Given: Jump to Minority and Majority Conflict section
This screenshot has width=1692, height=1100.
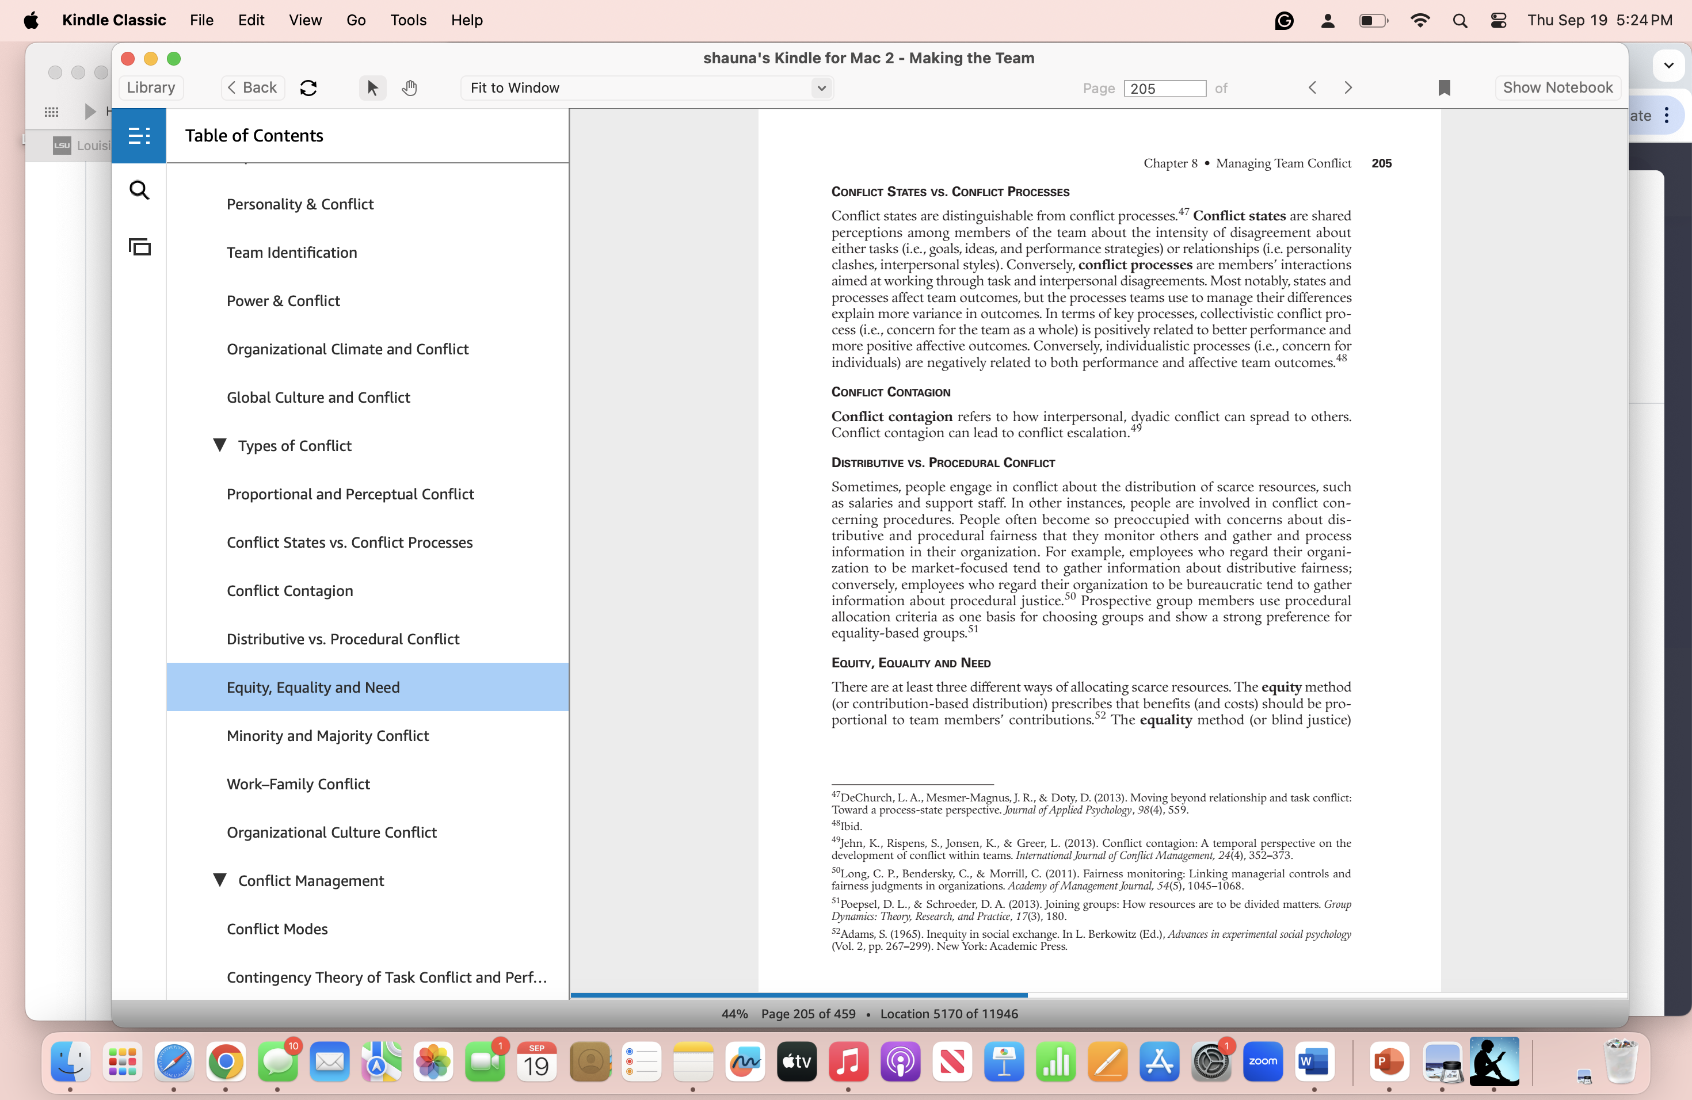Looking at the screenshot, I should click(x=327, y=735).
